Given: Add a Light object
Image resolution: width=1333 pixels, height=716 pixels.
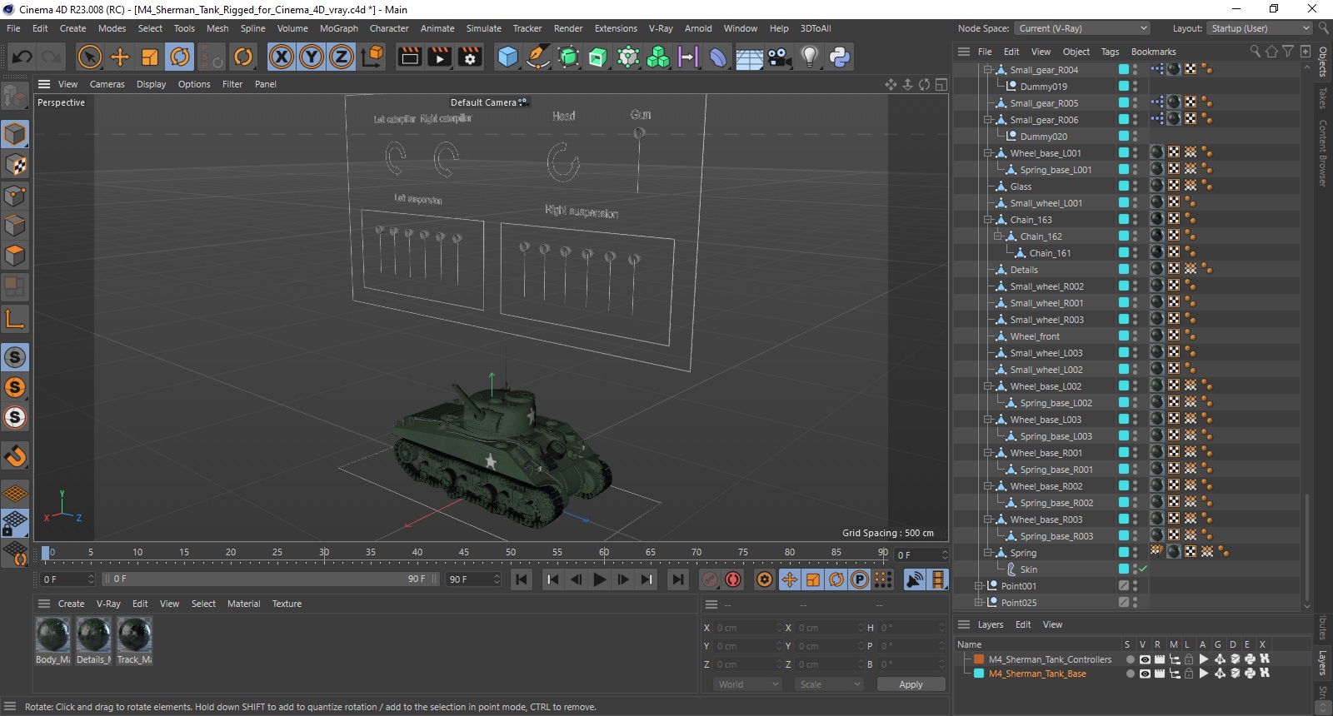Looking at the screenshot, I should 809,57.
